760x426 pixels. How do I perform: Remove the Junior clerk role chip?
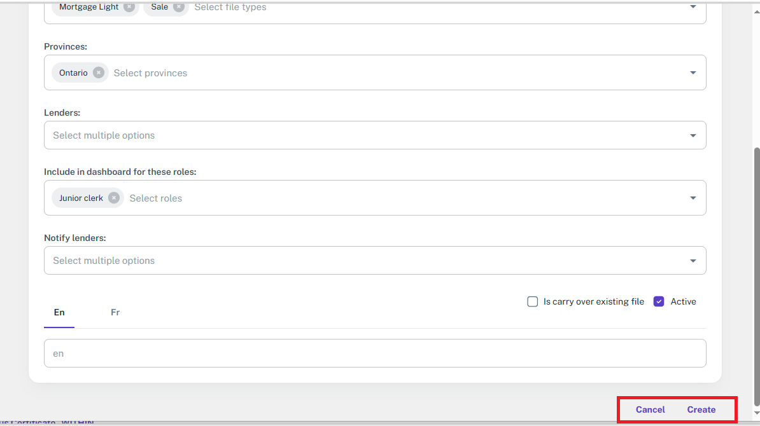(114, 198)
